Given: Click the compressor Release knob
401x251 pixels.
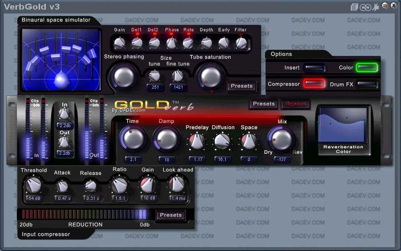Looking at the screenshot, I should click(x=91, y=186).
